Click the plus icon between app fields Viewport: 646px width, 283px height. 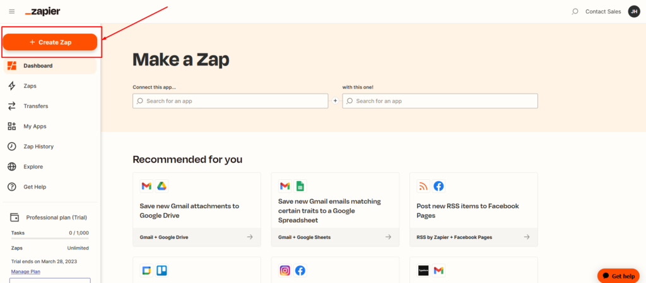click(335, 101)
